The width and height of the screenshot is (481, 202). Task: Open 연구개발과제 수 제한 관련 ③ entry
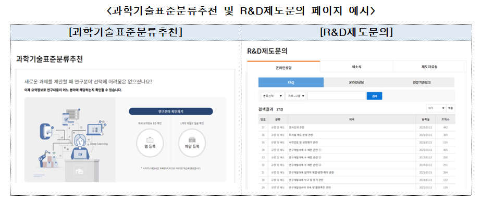[x=305, y=165]
